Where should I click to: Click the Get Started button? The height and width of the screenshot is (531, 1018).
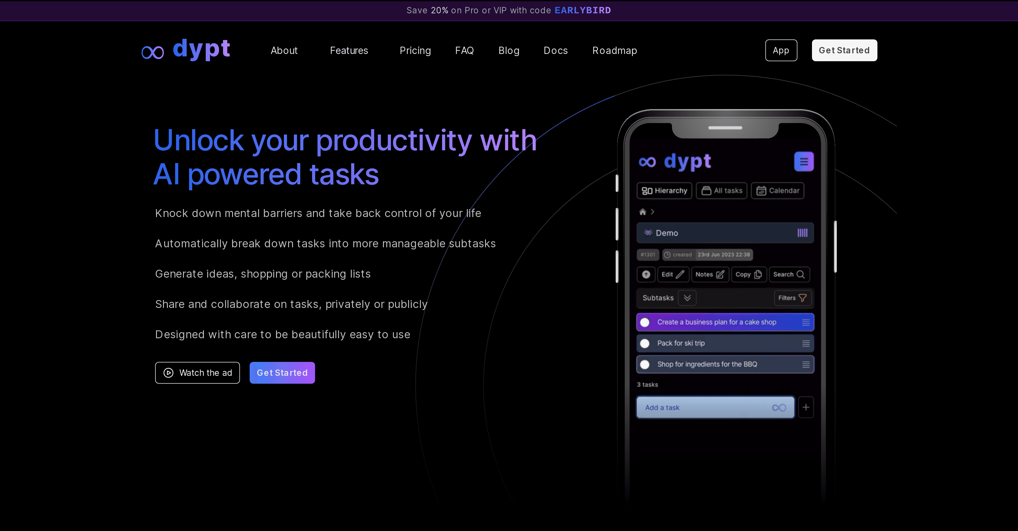844,50
